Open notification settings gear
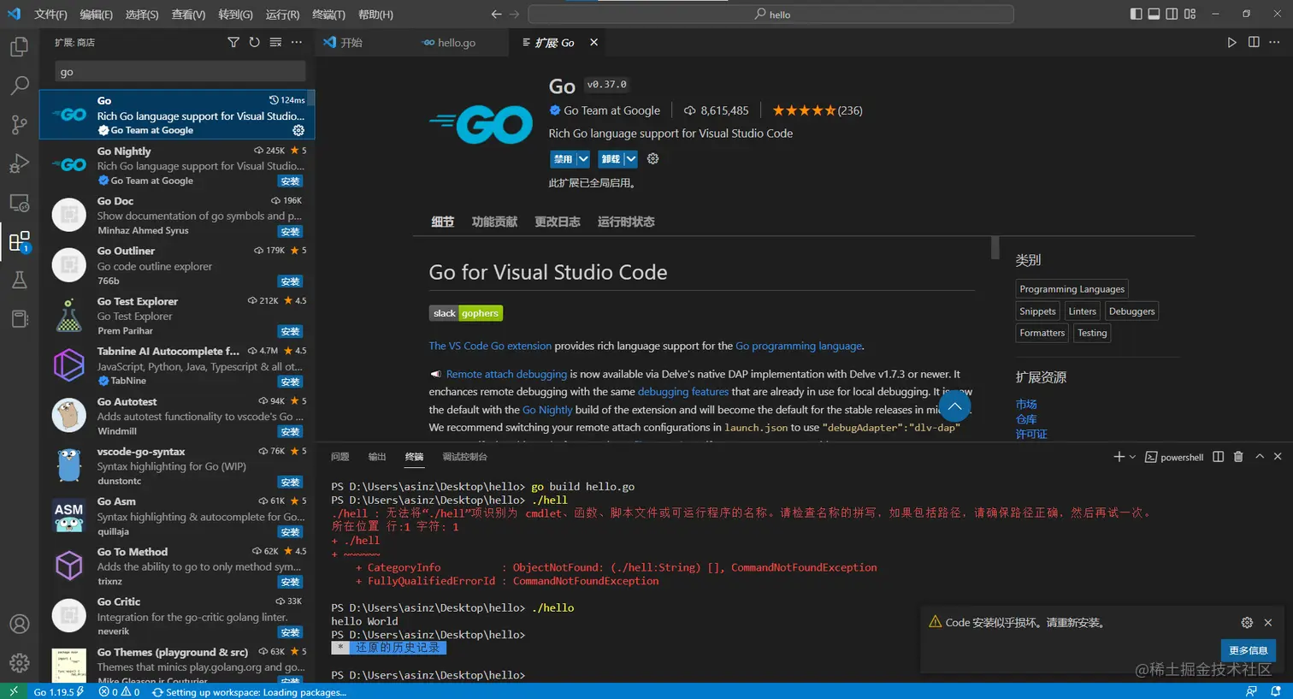Image resolution: width=1293 pixels, height=699 pixels. pos(1247,623)
